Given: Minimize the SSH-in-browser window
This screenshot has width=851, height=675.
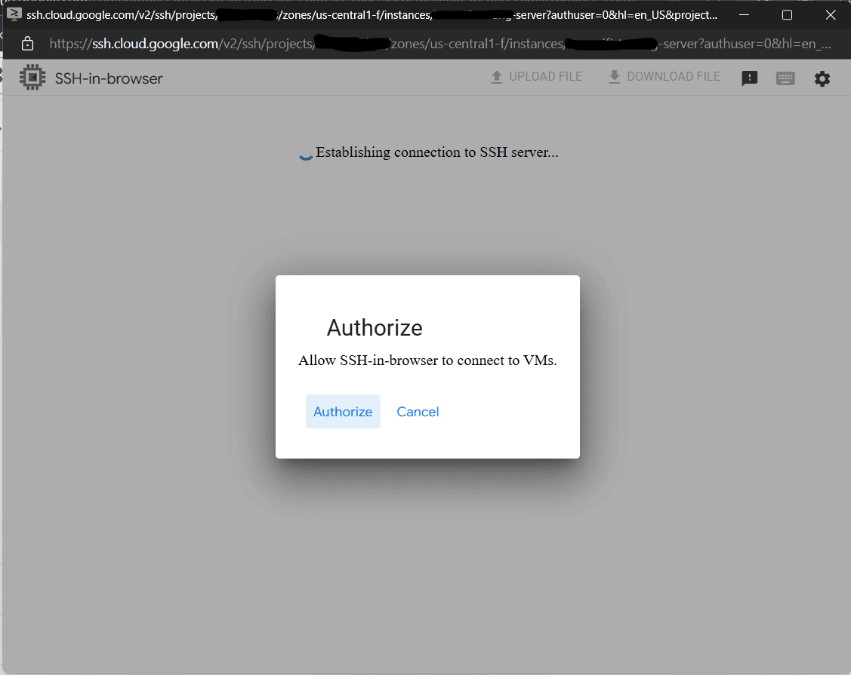Looking at the screenshot, I should (744, 14).
